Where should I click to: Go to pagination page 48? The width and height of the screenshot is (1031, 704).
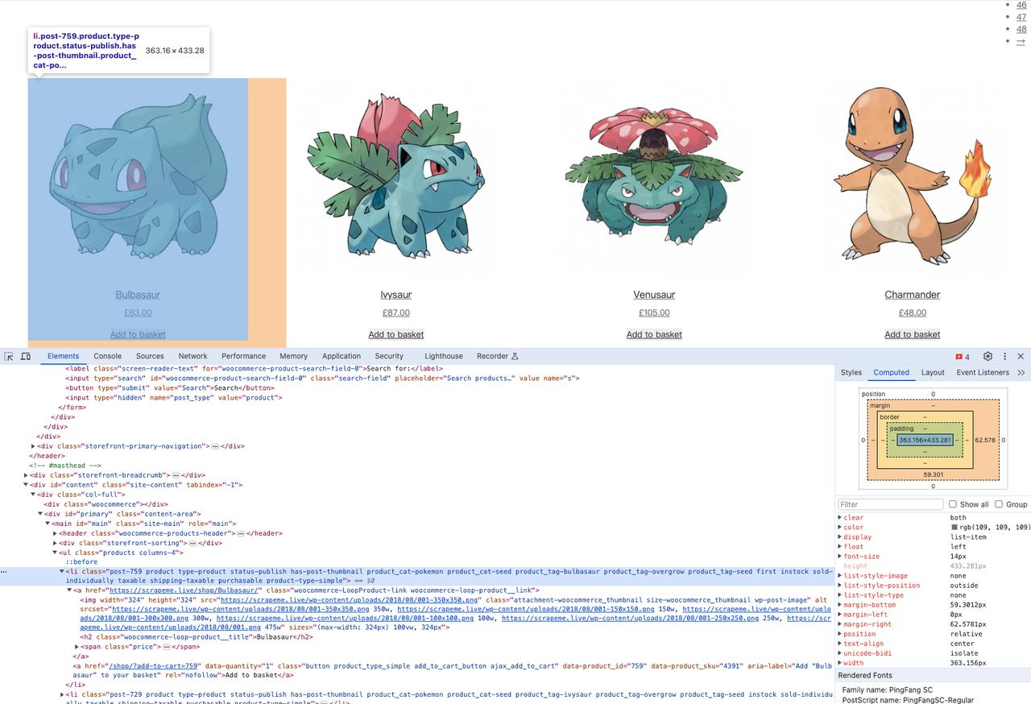point(1021,29)
